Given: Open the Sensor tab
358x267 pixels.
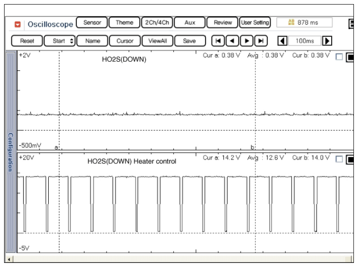Looking at the screenshot, I should [x=92, y=22].
